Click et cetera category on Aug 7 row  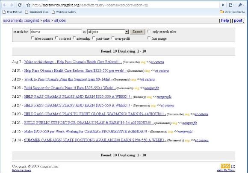coord(157,62)
